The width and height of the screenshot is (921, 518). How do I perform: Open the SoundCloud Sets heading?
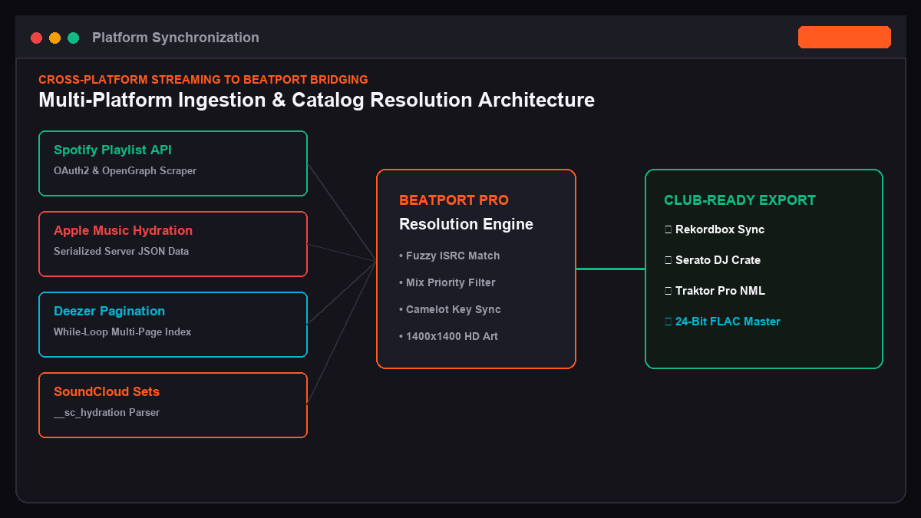(107, 391)
